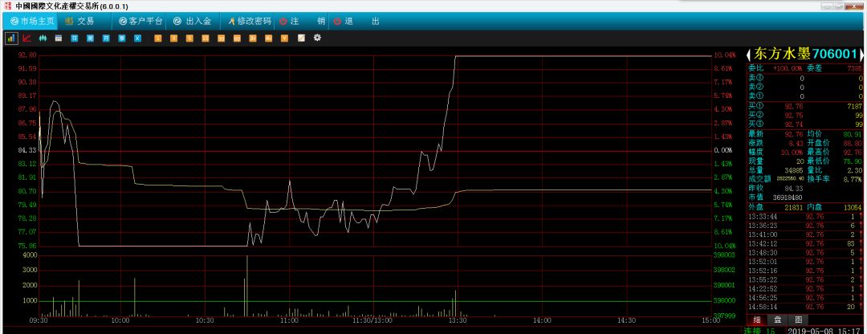The width and height of the screenshot is (867, 334).
Task: Select the weekly 周 period icon
Action: [x=90, y=39]
